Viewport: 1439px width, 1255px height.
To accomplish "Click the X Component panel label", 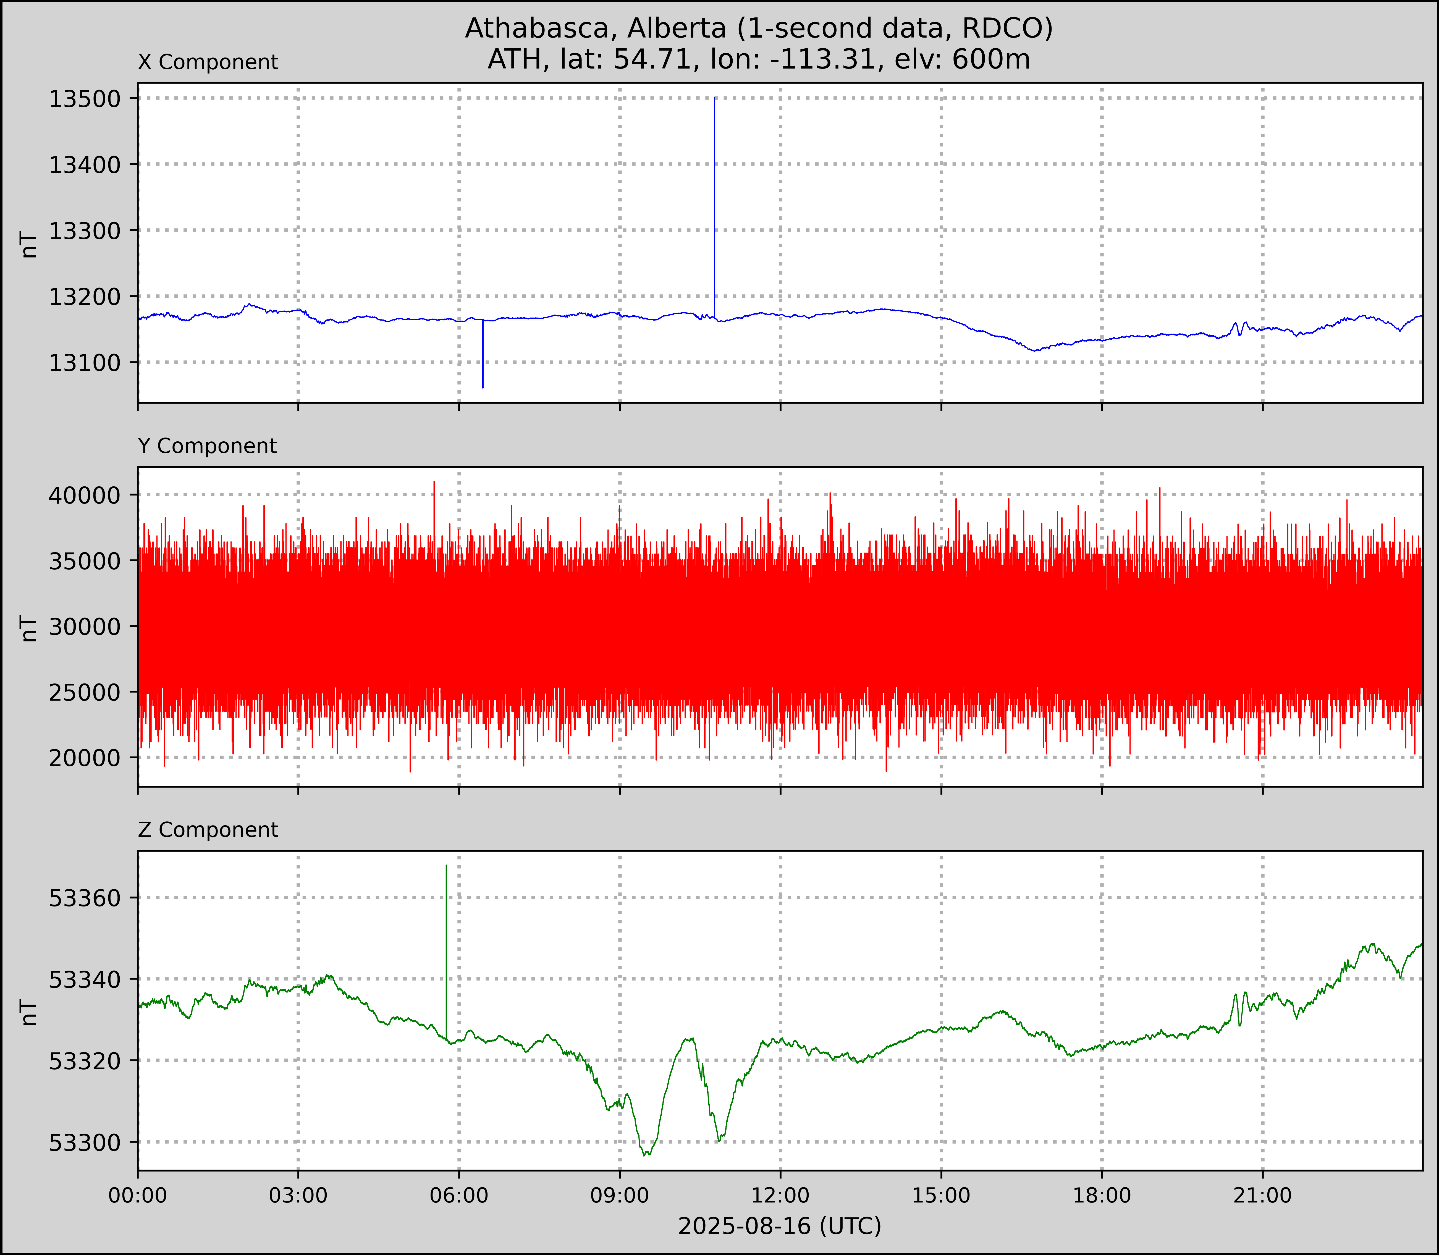I will (208, 62).
